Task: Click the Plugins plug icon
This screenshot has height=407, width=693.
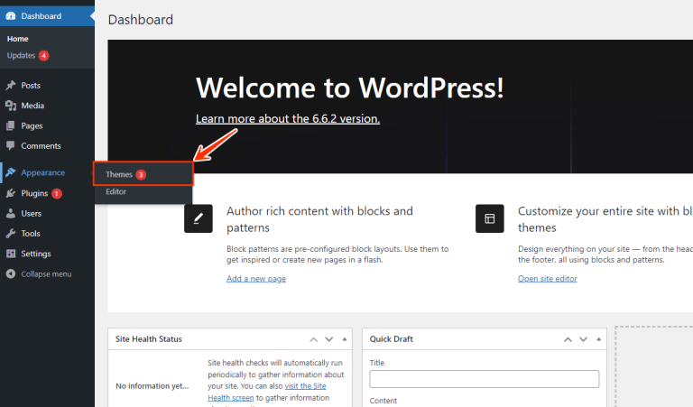Action: 11,193
